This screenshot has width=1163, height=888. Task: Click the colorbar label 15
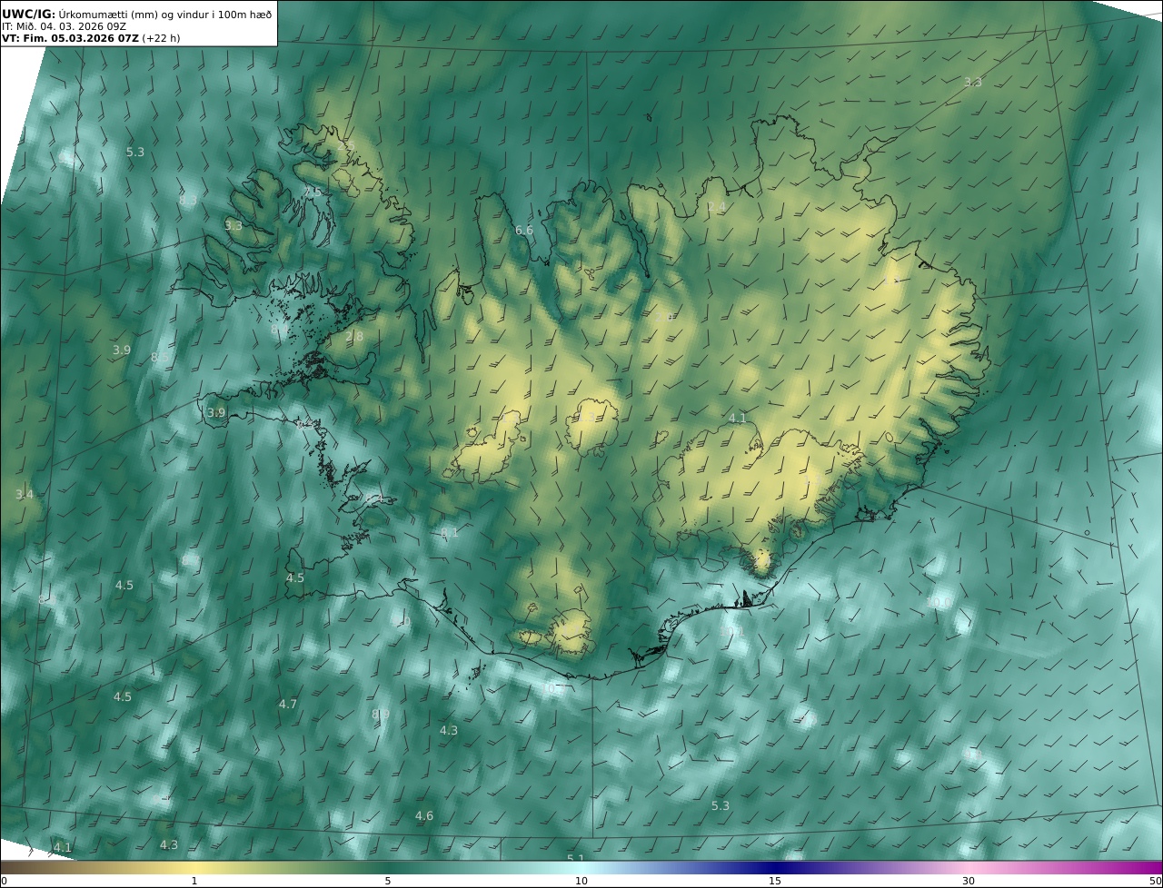click(775, 881)
